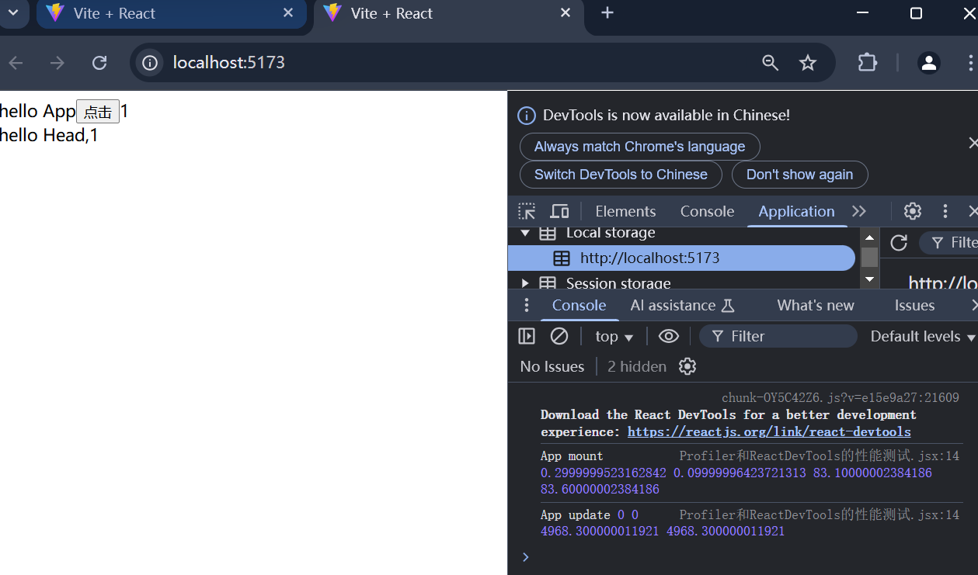Open the AI assistance drawer tab
The image size is (978, 575).
(x=682, y=305)
